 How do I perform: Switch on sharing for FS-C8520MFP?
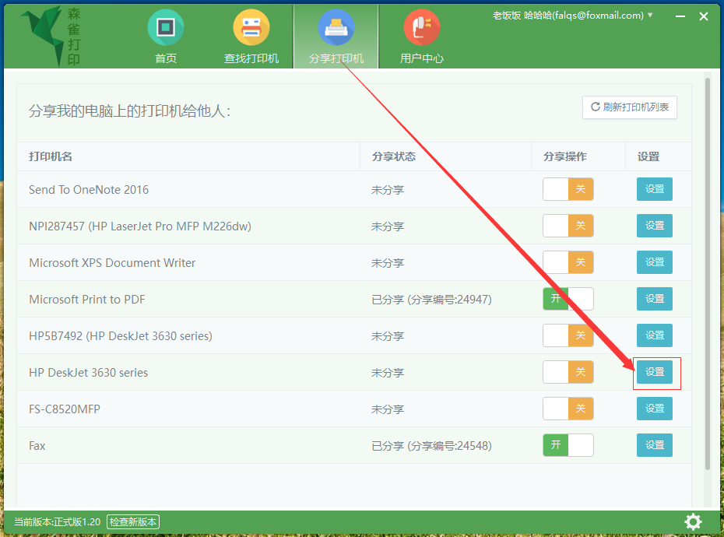pos(568,409)
